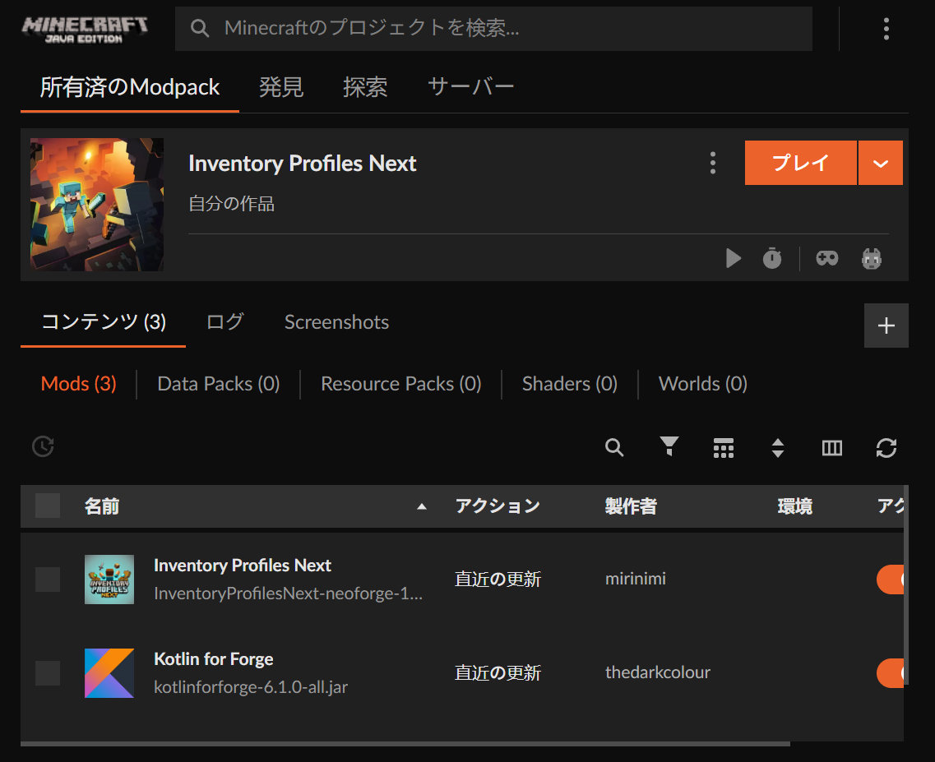Image resolution: width=935 pixels, height=762 pixels.
Task: Open the column settings icon
Action: 831,448
